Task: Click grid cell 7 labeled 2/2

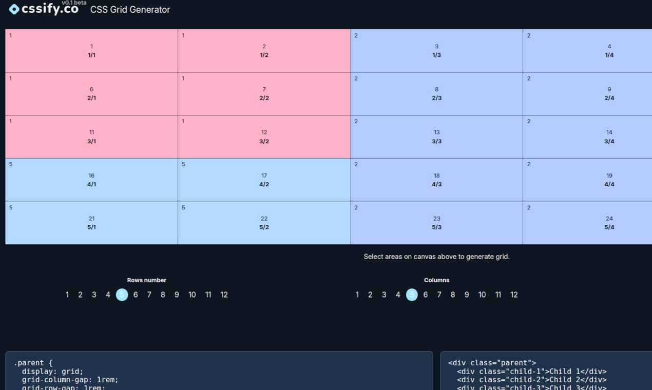Action: [264, 94]
